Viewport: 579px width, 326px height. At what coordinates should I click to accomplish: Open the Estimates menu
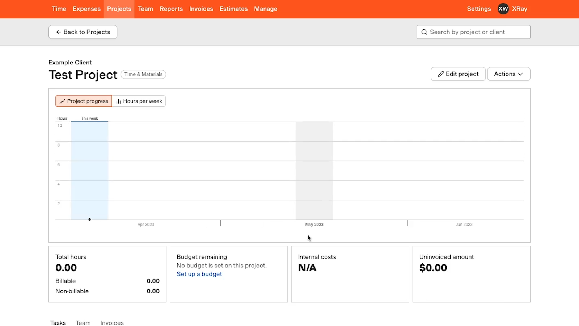[233, 9]
